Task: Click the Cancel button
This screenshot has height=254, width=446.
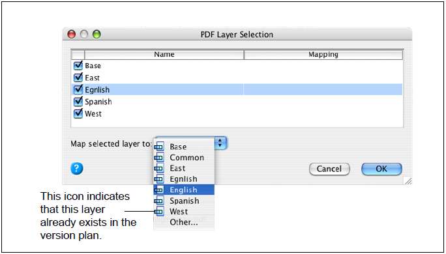Action: 329,169
